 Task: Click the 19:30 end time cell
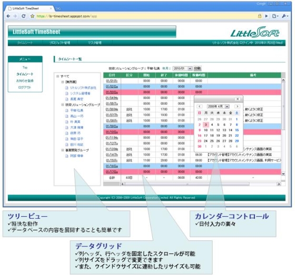point(164,115)
